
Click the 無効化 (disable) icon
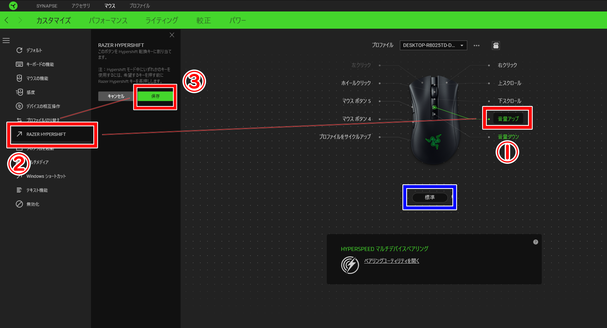click(20, 204)
